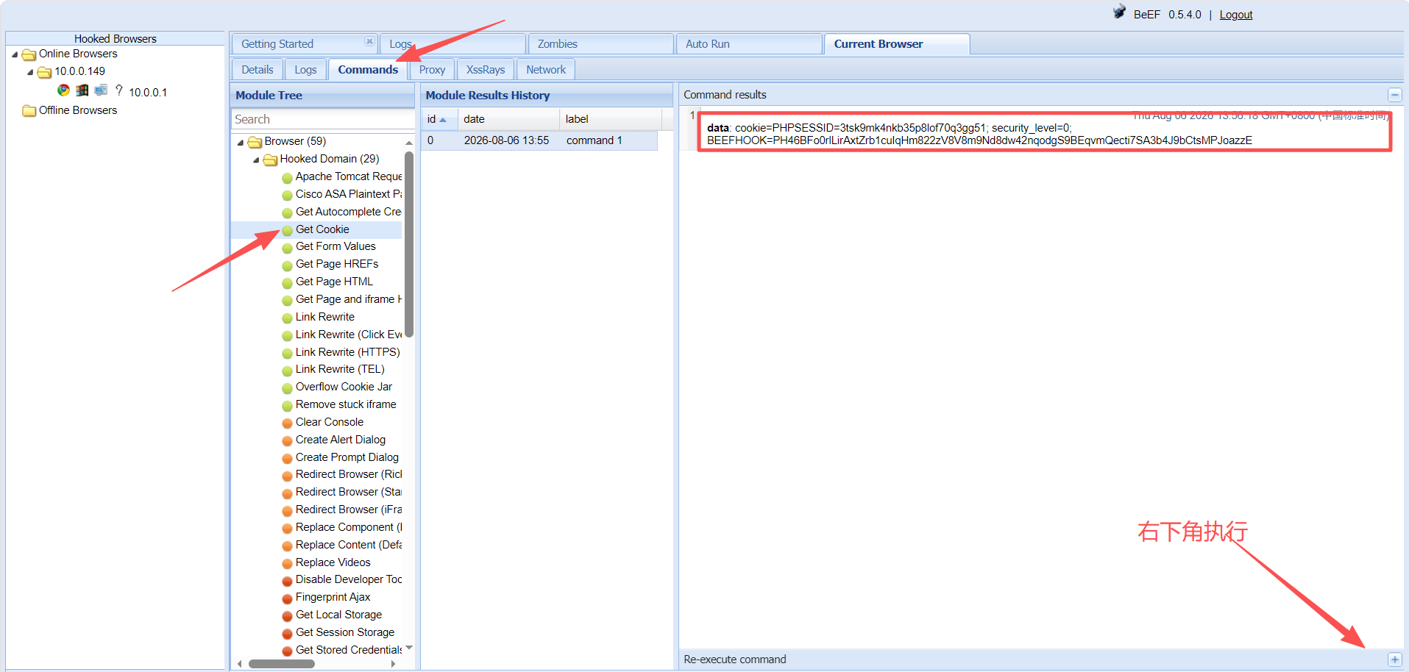1409x672 pixels.
Task: Click the Hooked Domain (29) folder icon
Action: 271,160
